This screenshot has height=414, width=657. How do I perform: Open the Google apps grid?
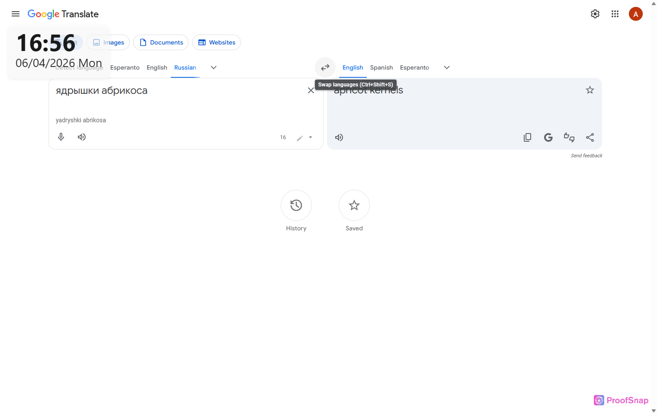coord(615,14)
